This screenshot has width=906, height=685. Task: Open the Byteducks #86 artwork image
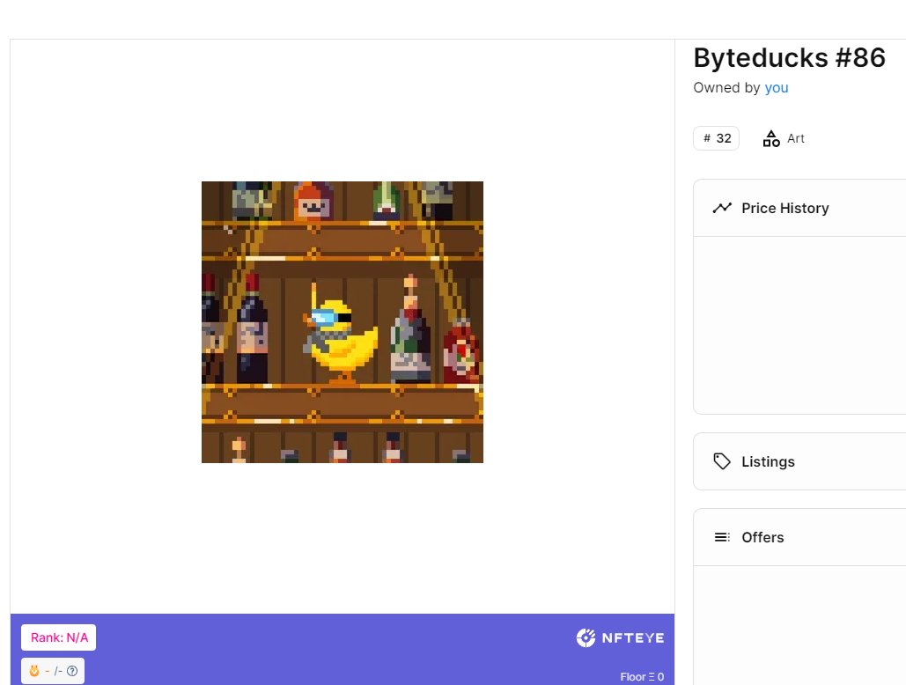(342, 321)
